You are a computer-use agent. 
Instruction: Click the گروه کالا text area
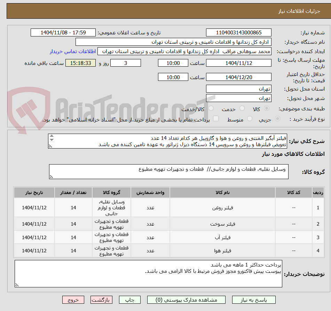click(169, 171)
